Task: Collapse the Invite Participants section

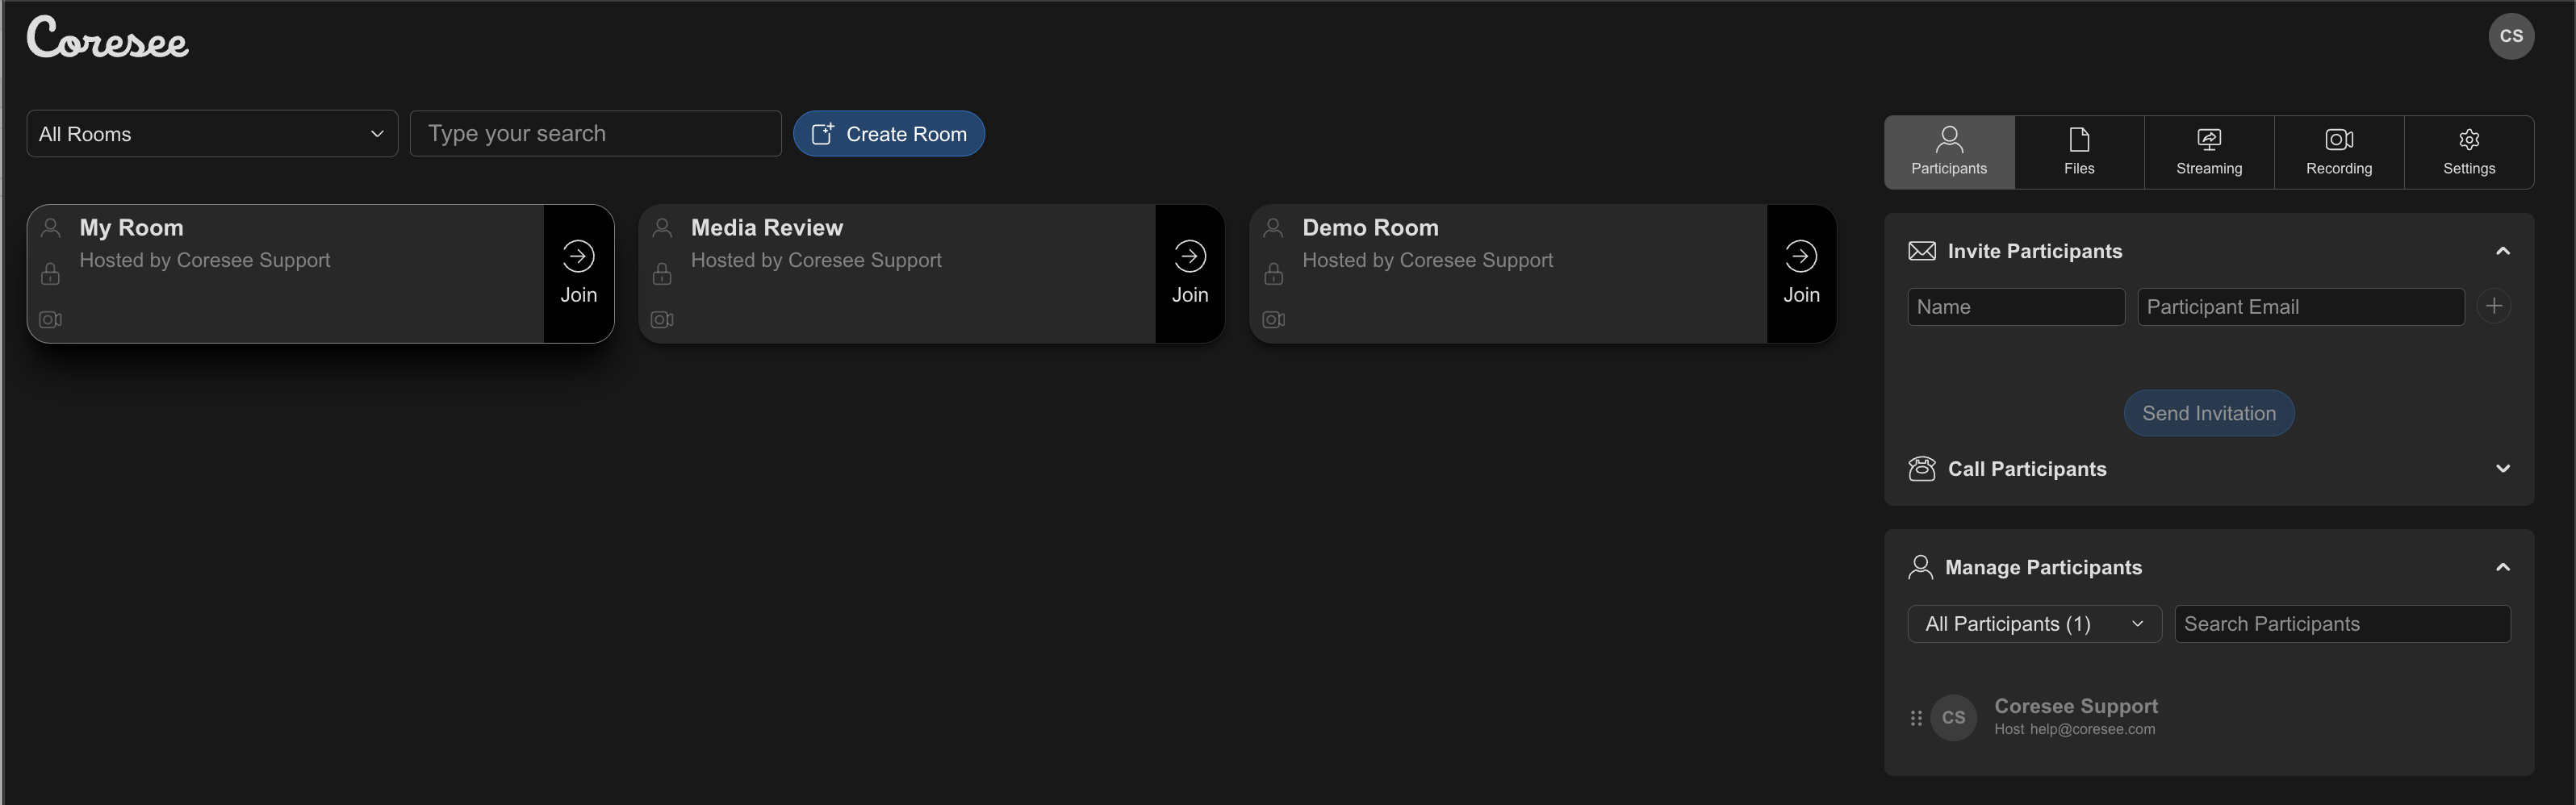Action: pos(2502,251)
